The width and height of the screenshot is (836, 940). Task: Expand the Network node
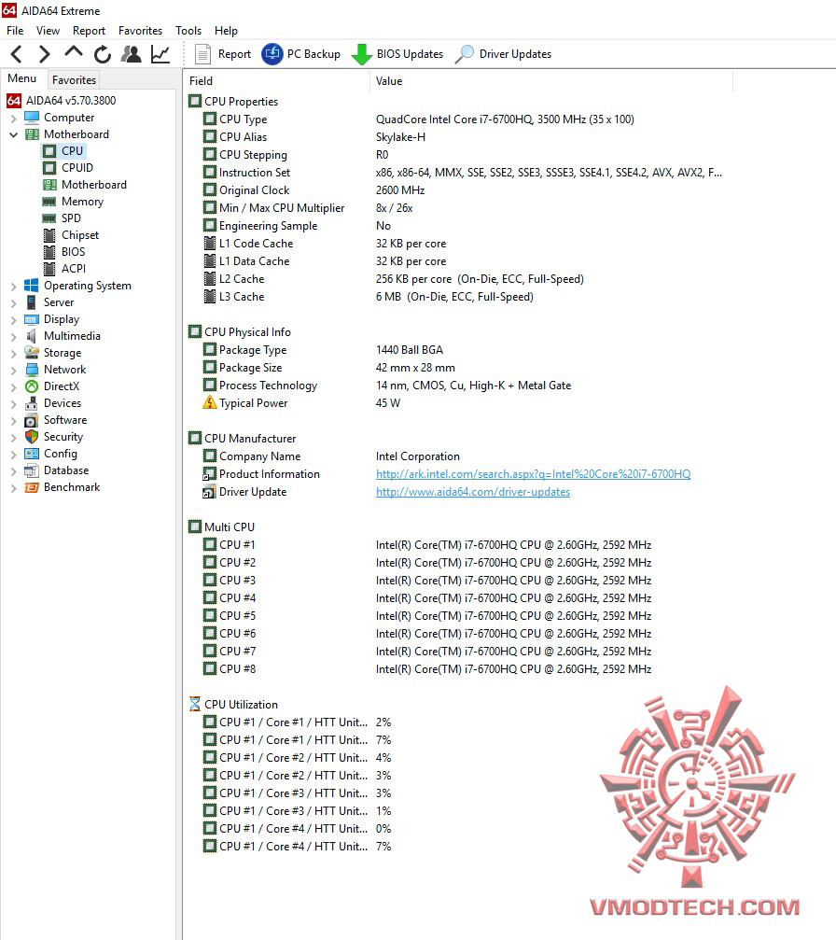click(x=13, y=370)
